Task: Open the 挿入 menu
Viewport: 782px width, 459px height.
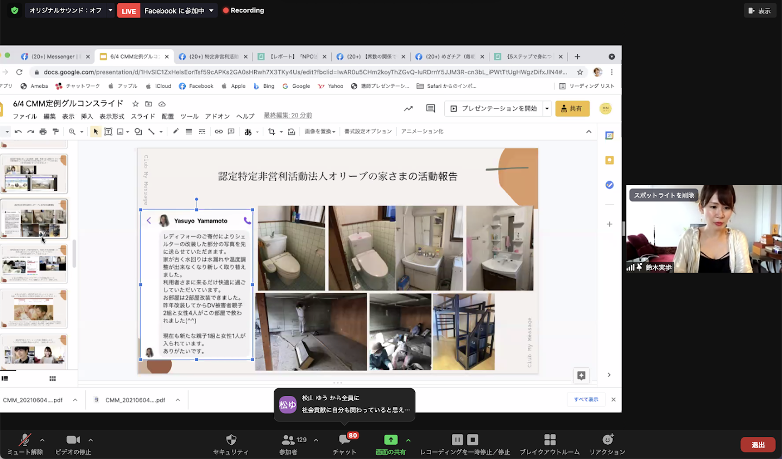Action: [87, 116]
